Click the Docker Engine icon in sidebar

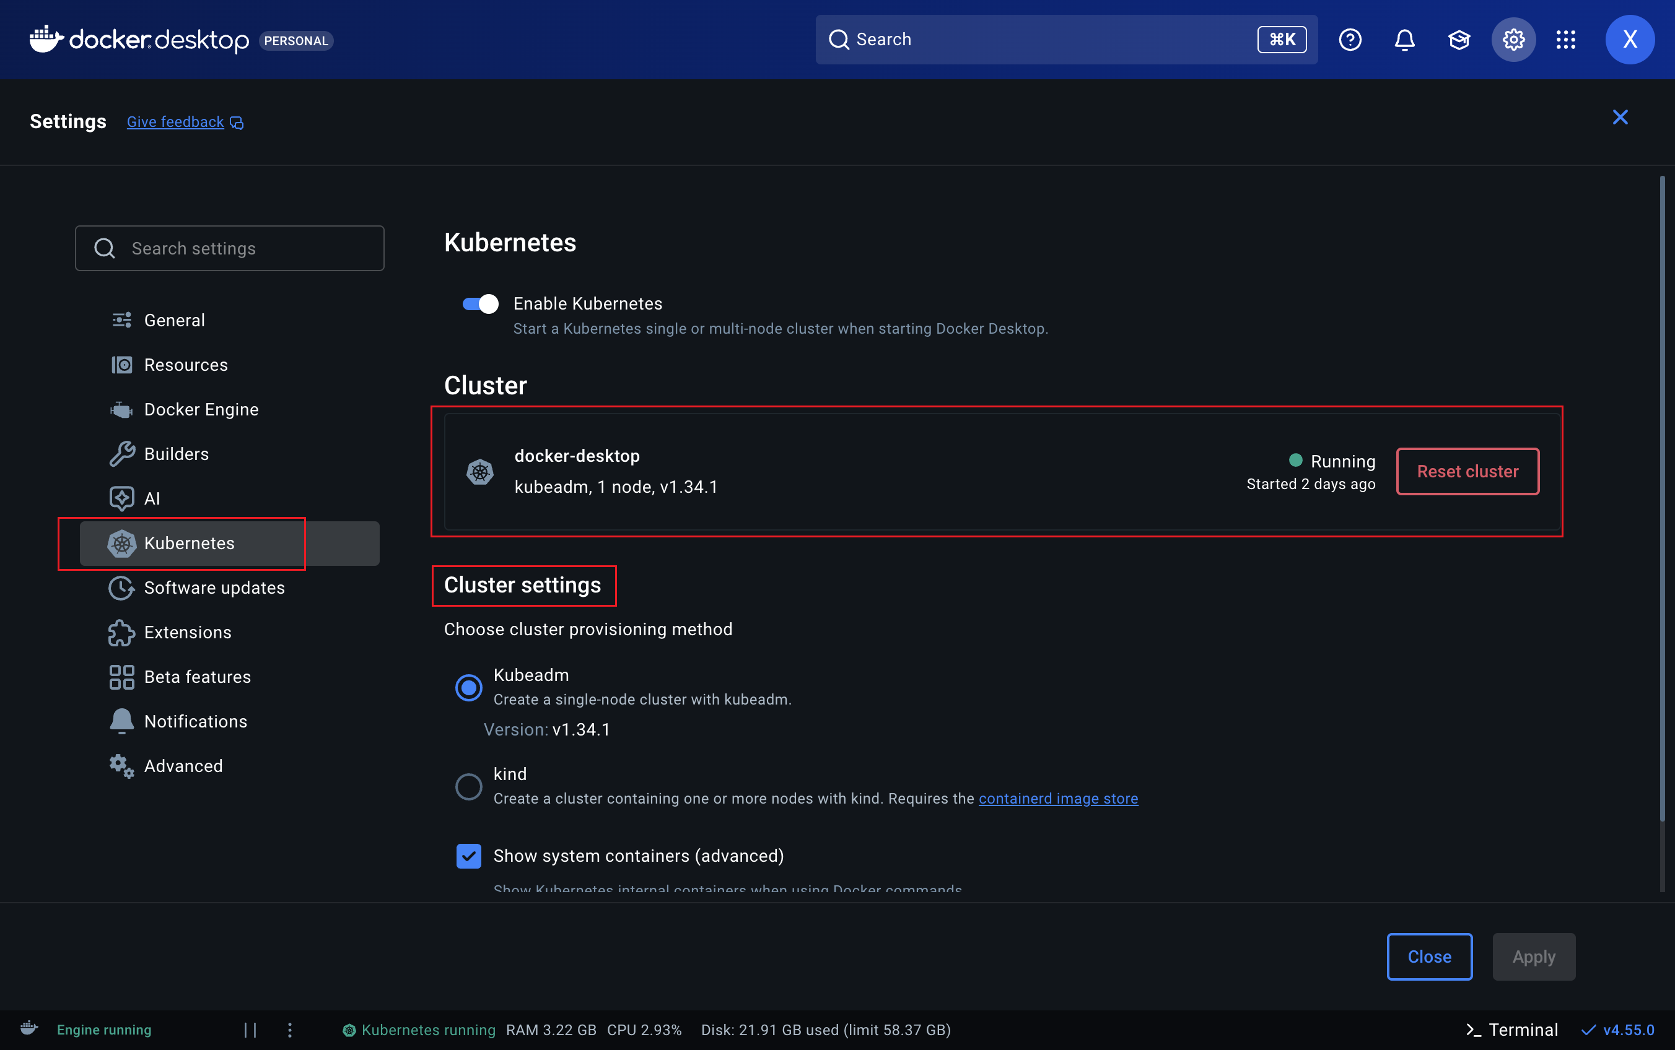click(121, 409)
